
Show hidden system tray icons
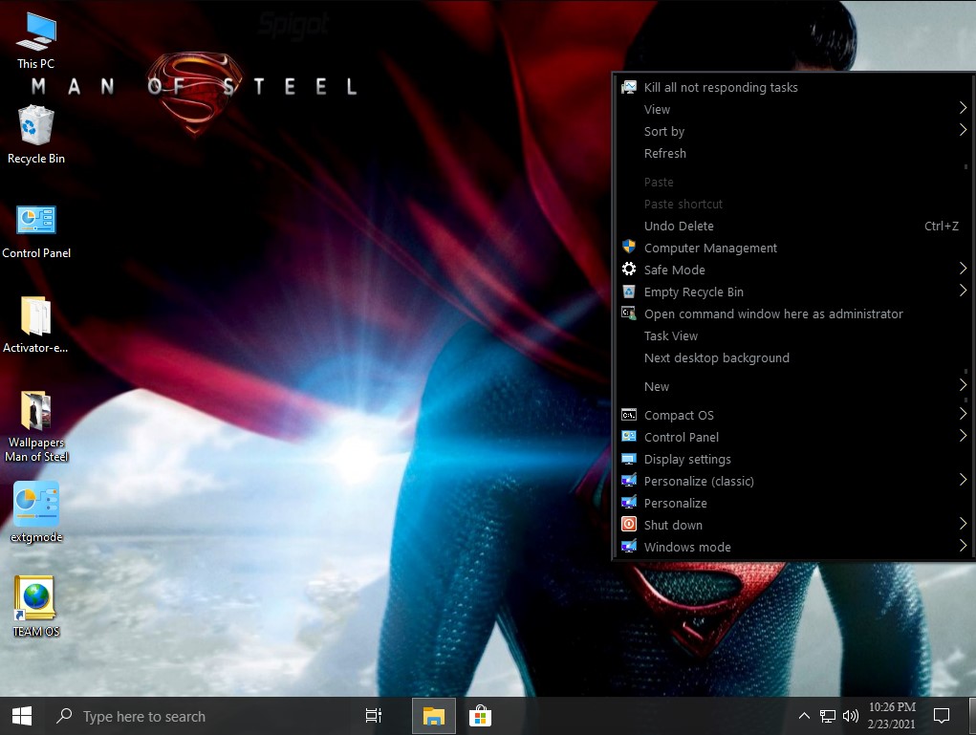tap(804, 716)
